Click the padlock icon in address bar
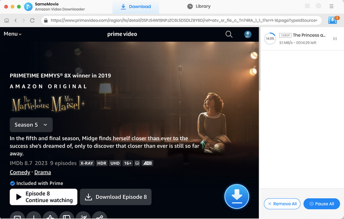Screen dimensions: 344x219 45,20
